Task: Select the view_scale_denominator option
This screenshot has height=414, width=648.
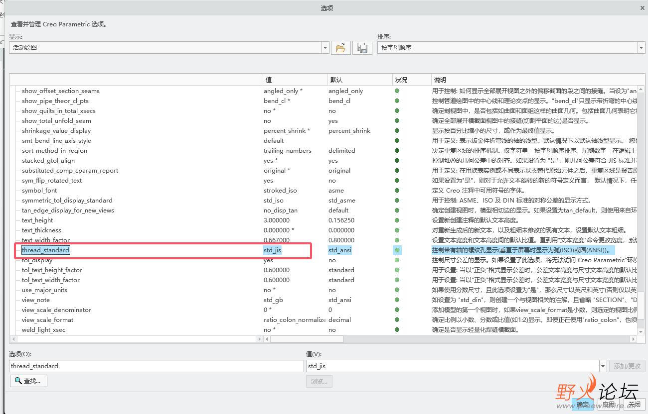Action: click(56, 310)
